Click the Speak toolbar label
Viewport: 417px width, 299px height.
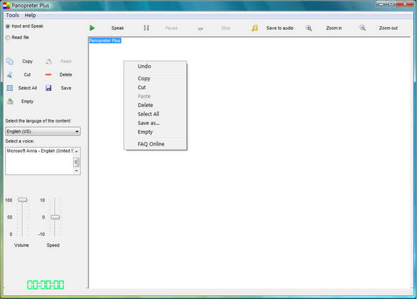pyautogui.click(x=117, y=28)
